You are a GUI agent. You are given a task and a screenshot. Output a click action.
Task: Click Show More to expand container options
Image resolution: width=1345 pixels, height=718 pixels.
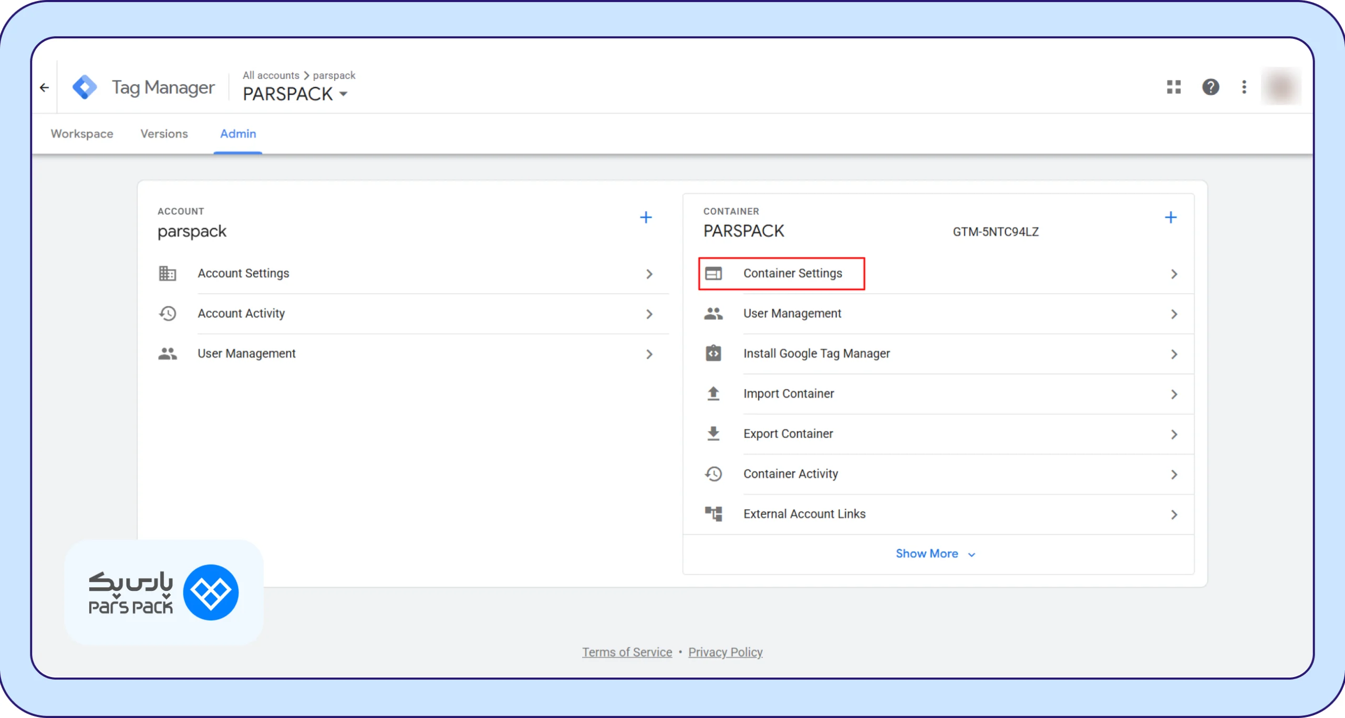936,554
